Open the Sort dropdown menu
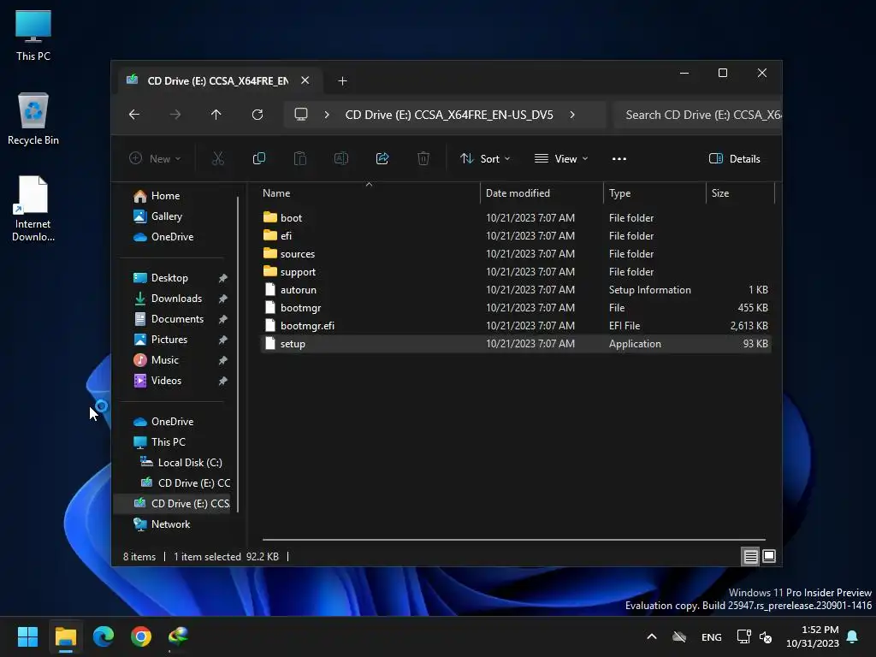Screen dimensions: 876x657 (485, 158)
